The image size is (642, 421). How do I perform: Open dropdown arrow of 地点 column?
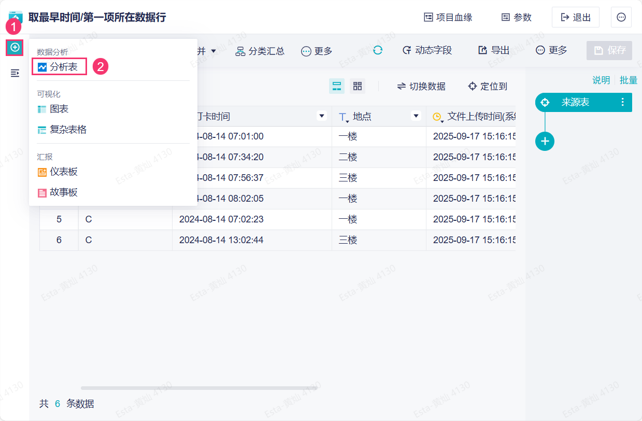416,116
